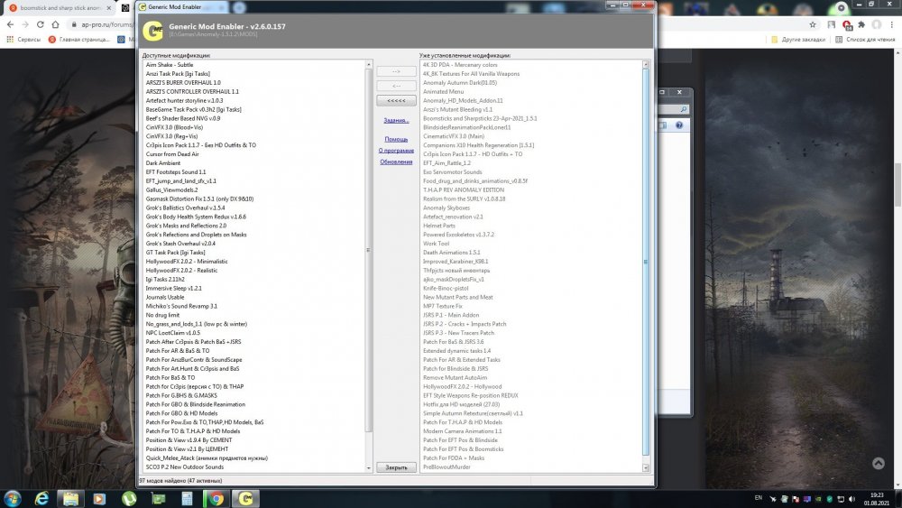
Task: Click the scroll-to-top arrow on the webpage
Action: click(x=879, y=463)
